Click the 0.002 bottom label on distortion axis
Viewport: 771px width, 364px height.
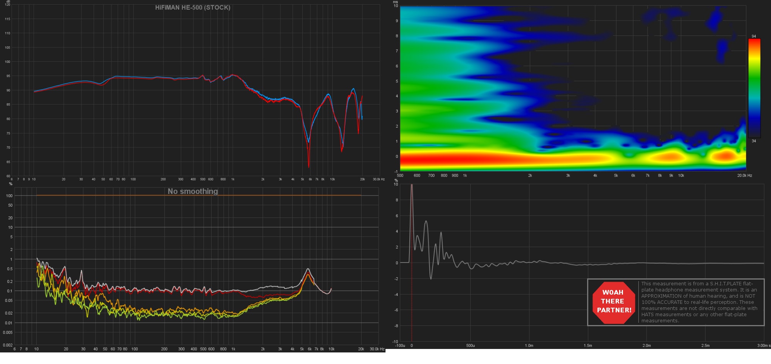point(8,345)
